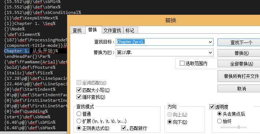This screenshot has width=260, height=134.
Task: Select the 普通 search mode
Action: (x=79, y=114)
